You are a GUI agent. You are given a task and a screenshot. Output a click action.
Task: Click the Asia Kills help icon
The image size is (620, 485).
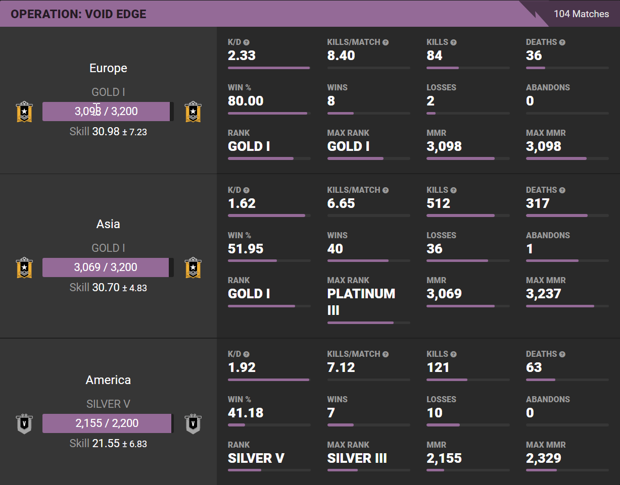tap(454, 190)
